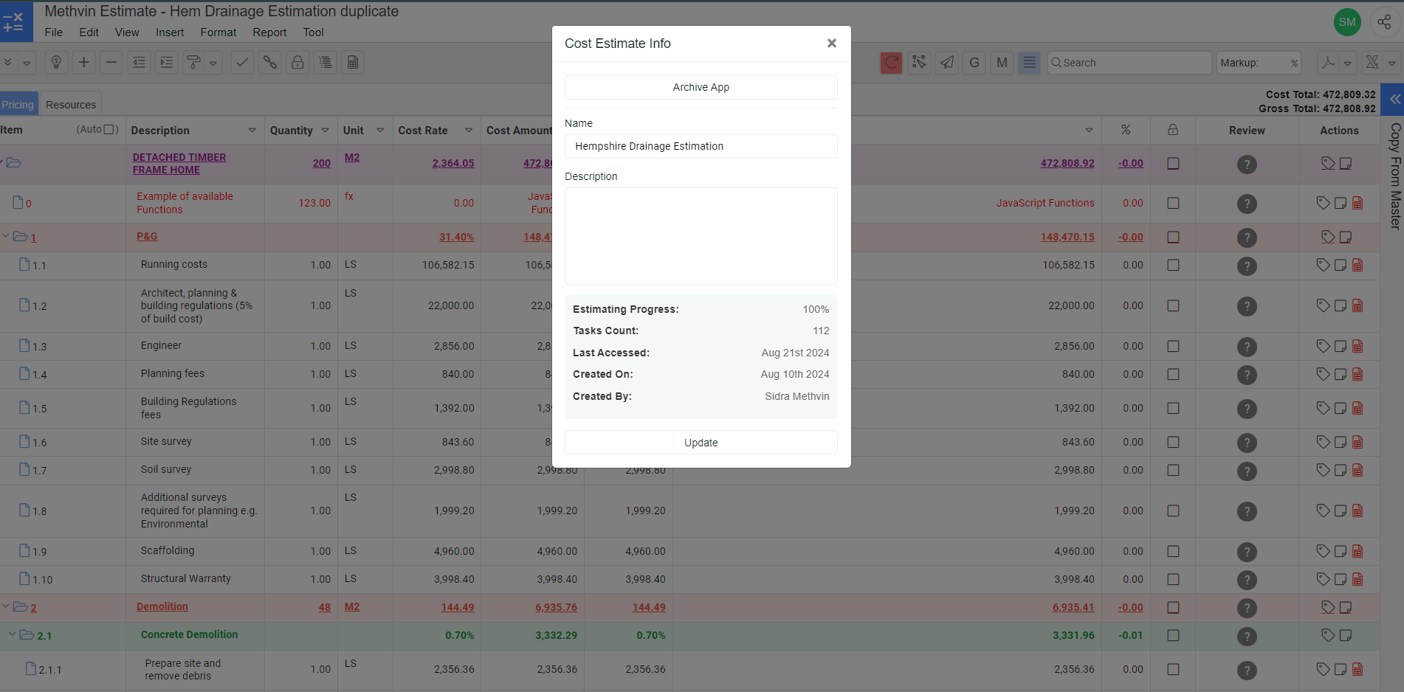Switch to the Resources tab
This screenshot has height=692, width=1404.
coord(71,105)
